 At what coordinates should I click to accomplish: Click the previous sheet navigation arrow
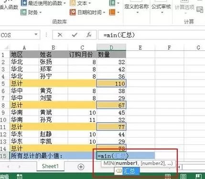8,167
